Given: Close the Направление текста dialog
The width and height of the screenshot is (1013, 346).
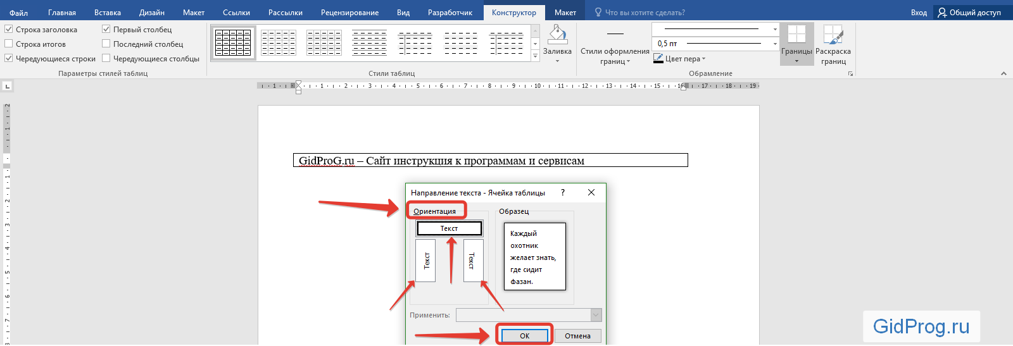Looking at the screenshot, I should point(591,192).
